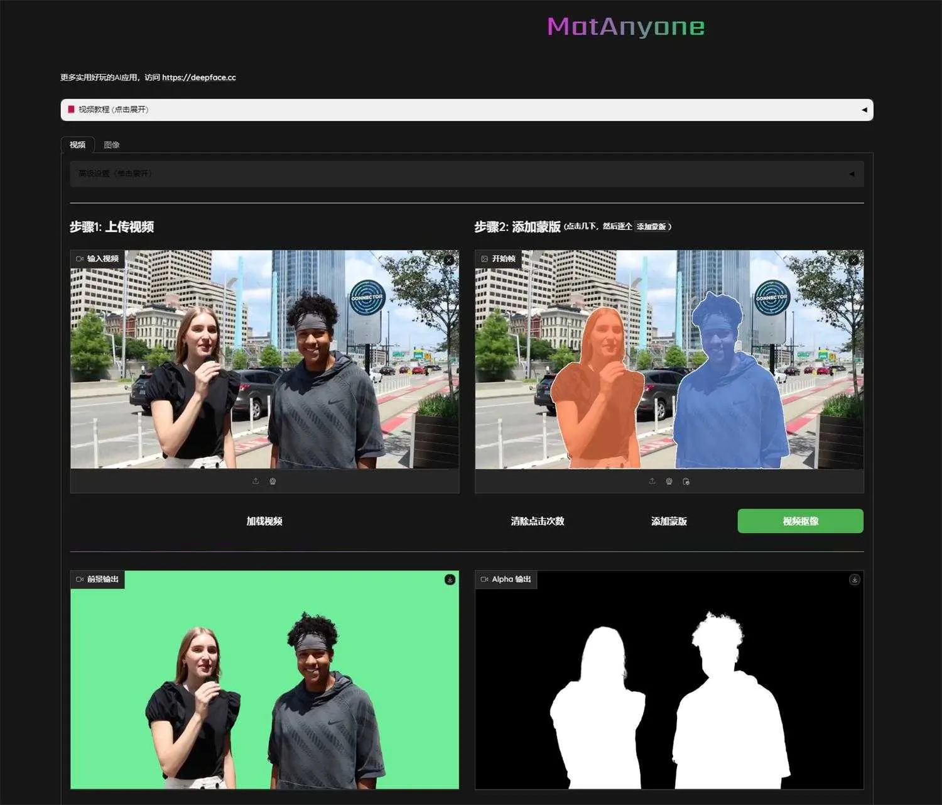Click the webcam icon below the start frame
The width and height of the screenshot is (942, 805).
[x=669, y=481]
